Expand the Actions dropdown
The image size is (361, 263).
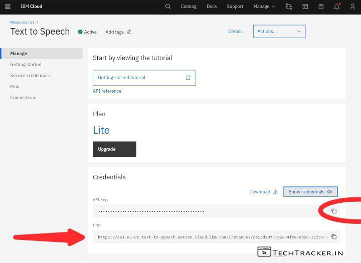pyautogui.click(x=279, y=31)
